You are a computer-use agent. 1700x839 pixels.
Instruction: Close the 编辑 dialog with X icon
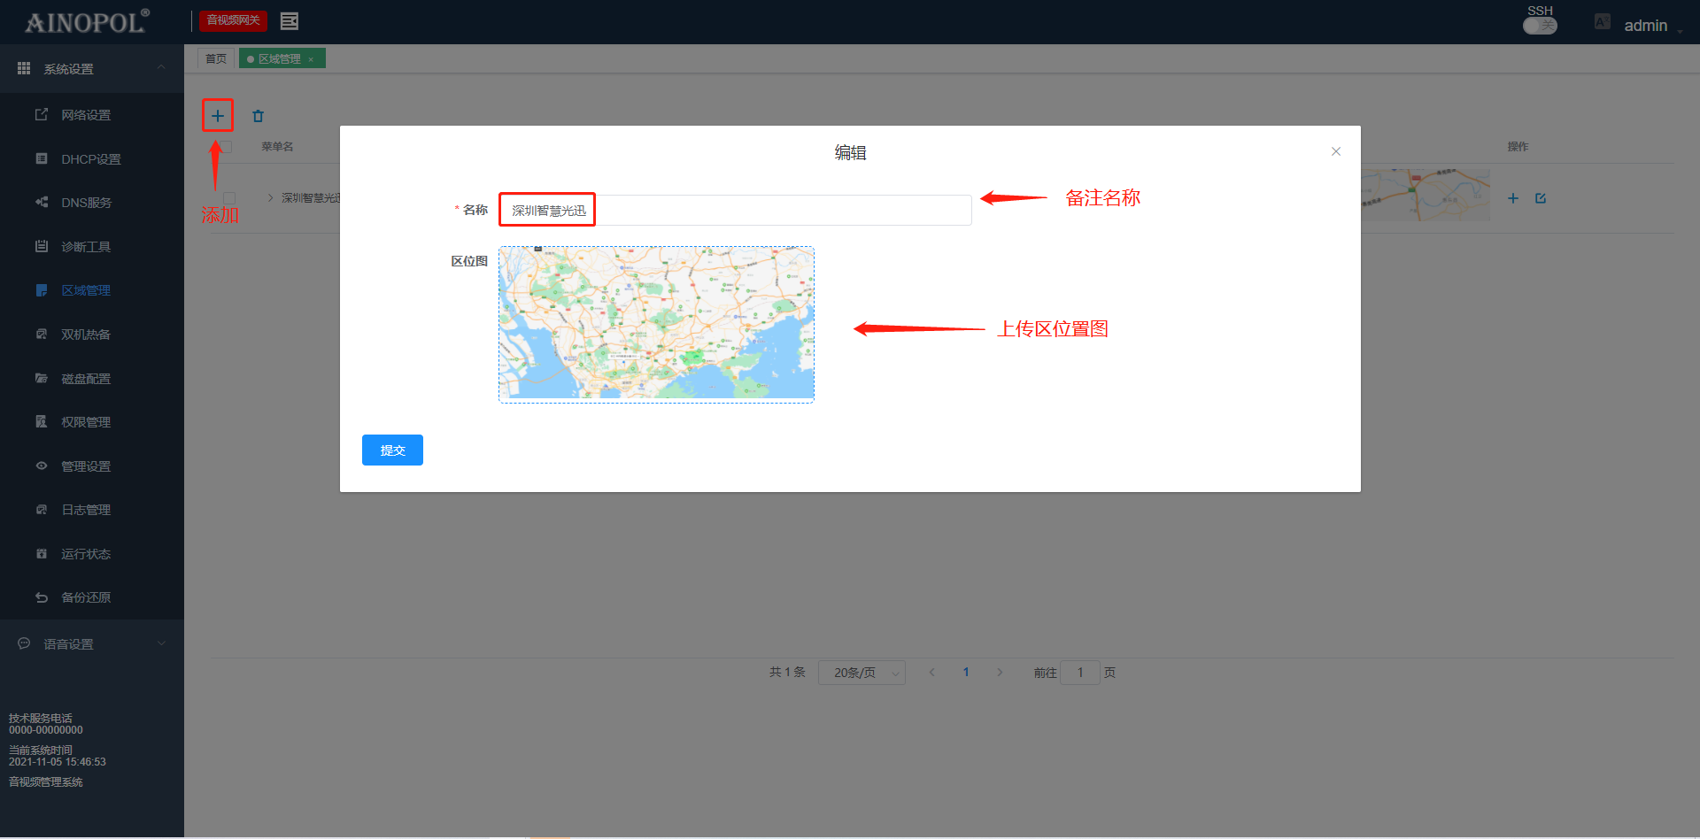(1335, 151)
